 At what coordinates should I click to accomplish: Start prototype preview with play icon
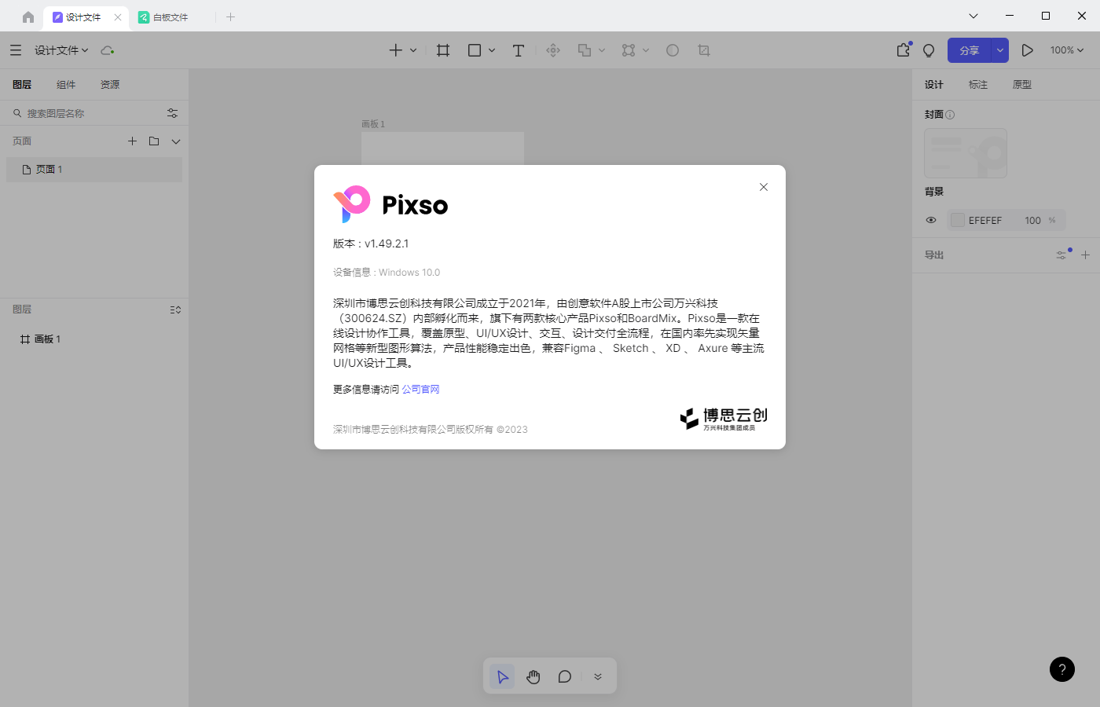pos(1027,50)
